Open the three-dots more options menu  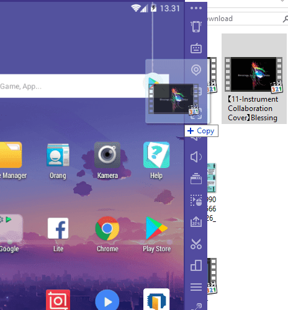pos(196,8)
